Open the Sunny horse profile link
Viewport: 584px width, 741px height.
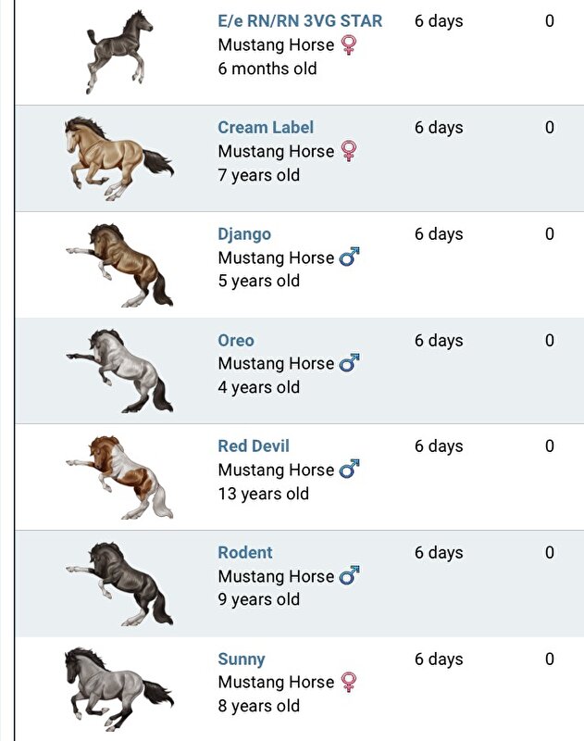(242, 659)
